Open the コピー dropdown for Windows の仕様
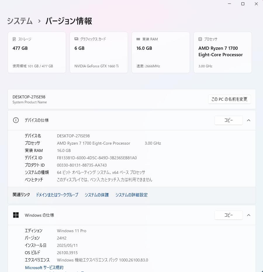This screenshot has width=263, height=272. 229,215
